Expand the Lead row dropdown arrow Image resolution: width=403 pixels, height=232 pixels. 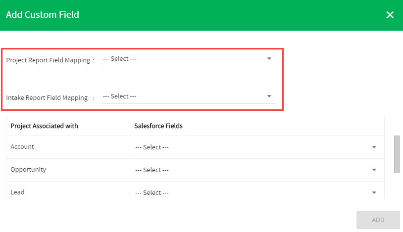[x=374, y=193]
